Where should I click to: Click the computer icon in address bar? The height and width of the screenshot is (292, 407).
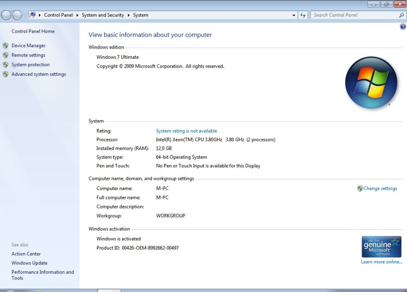(33, 15)
